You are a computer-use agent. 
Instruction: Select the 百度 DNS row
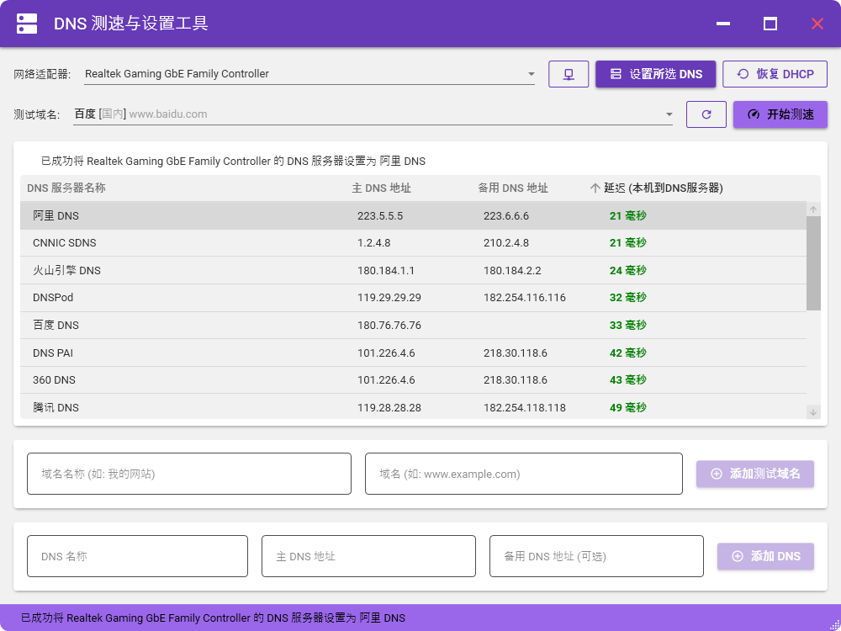413,325
